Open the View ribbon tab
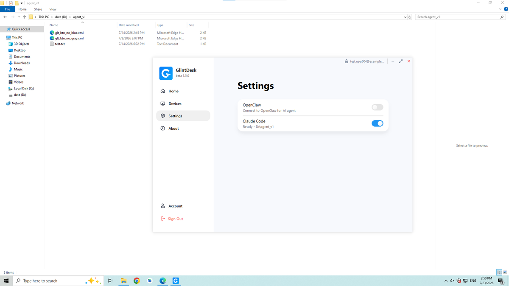 pos(53,9)
